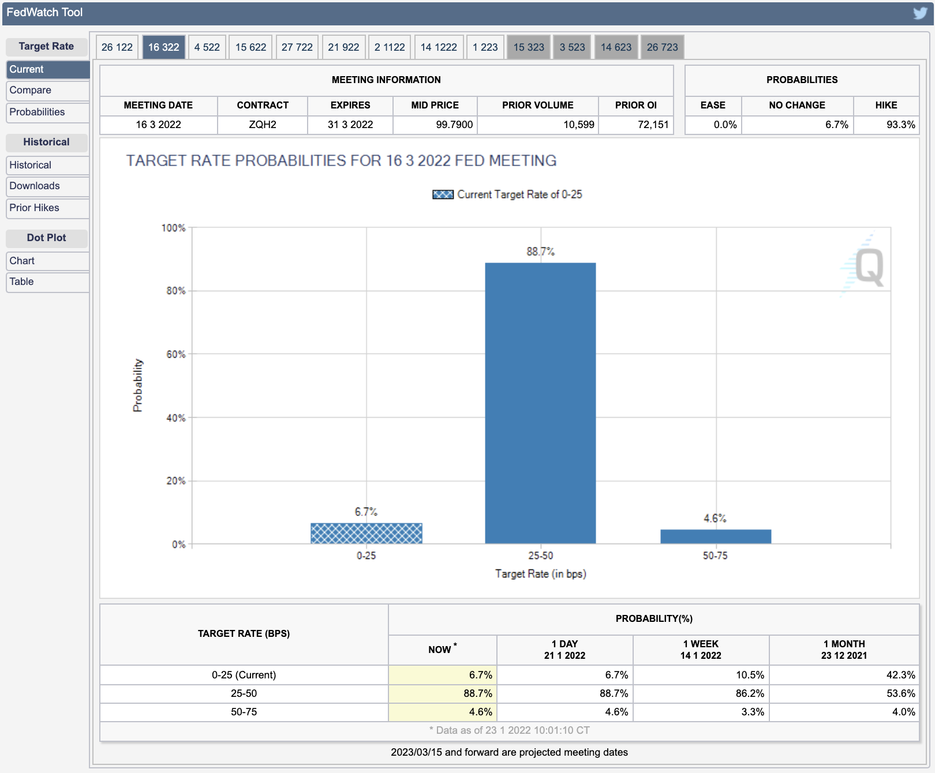The height and width of the screenshot is (773, 935).
Task: Click the 1 WEEK 86.2% cell
Action: tap(701, 693)
